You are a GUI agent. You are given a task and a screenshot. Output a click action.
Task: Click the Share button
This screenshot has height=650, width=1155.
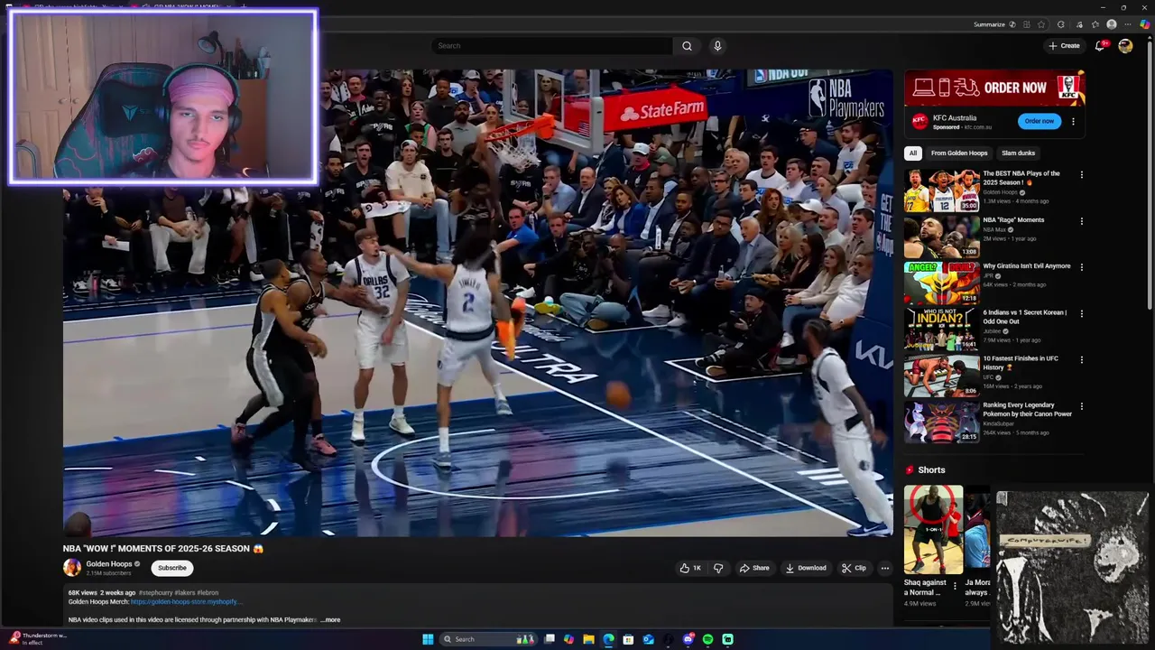click(754, 568)
